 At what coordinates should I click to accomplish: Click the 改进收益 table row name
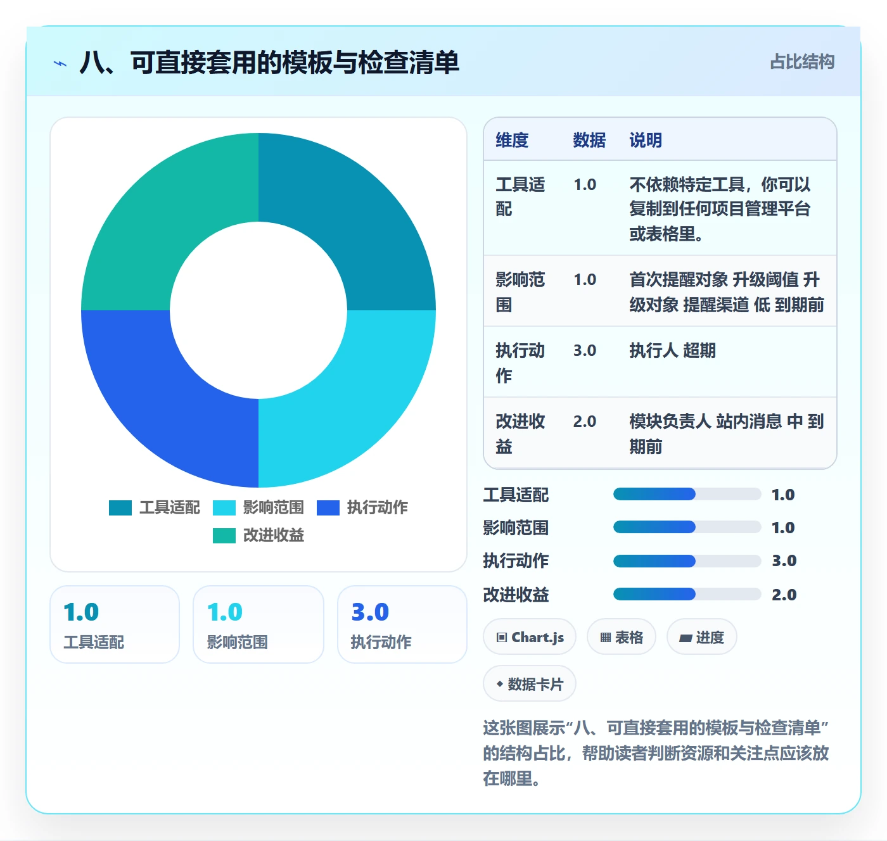(520, 434)
